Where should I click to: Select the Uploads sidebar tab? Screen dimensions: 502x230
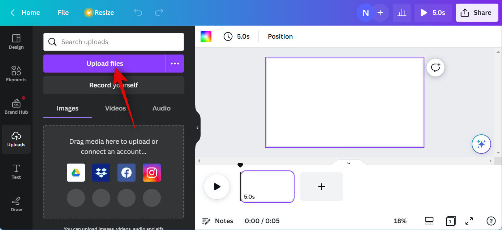[16, 139]
